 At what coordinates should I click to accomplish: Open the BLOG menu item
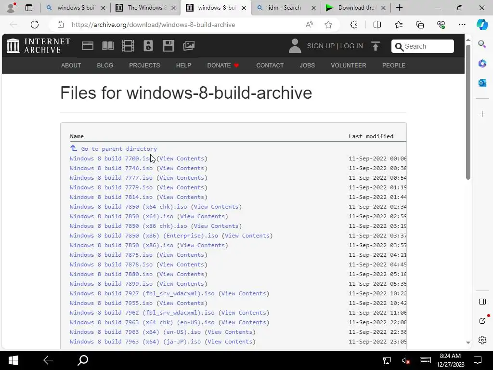(105, 66)
